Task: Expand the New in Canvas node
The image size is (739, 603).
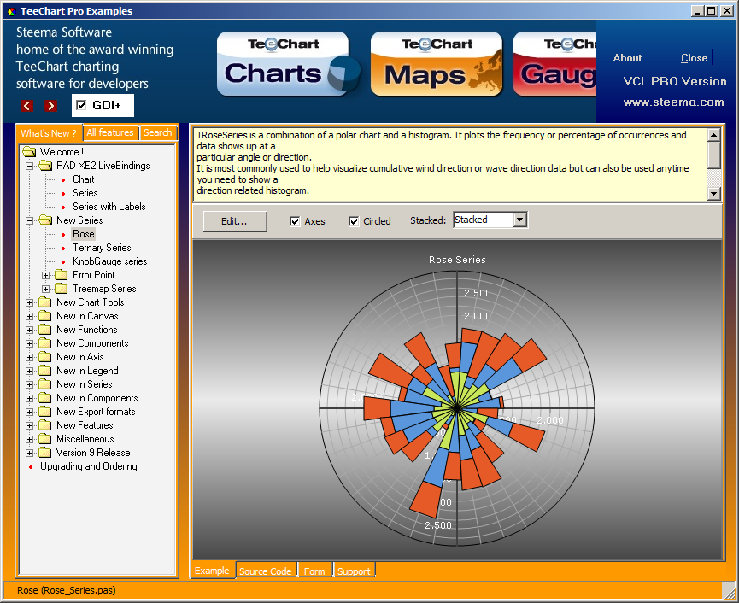Action: pyautogui.click(x=29, y=316)
